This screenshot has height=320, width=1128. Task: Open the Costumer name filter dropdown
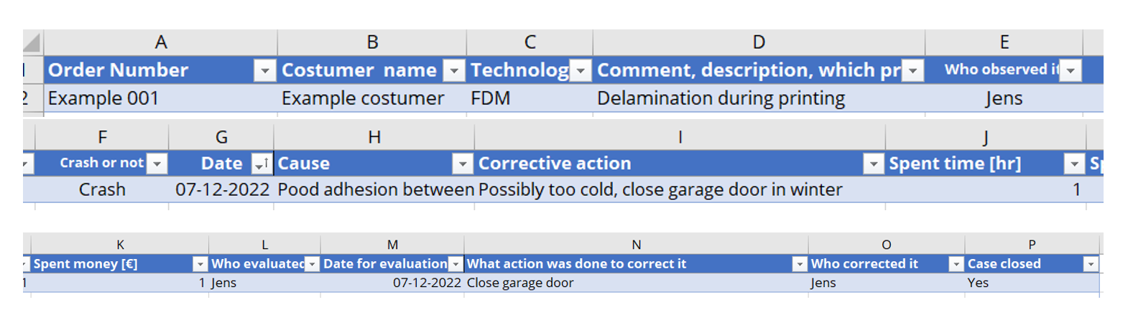pos(454,70)
